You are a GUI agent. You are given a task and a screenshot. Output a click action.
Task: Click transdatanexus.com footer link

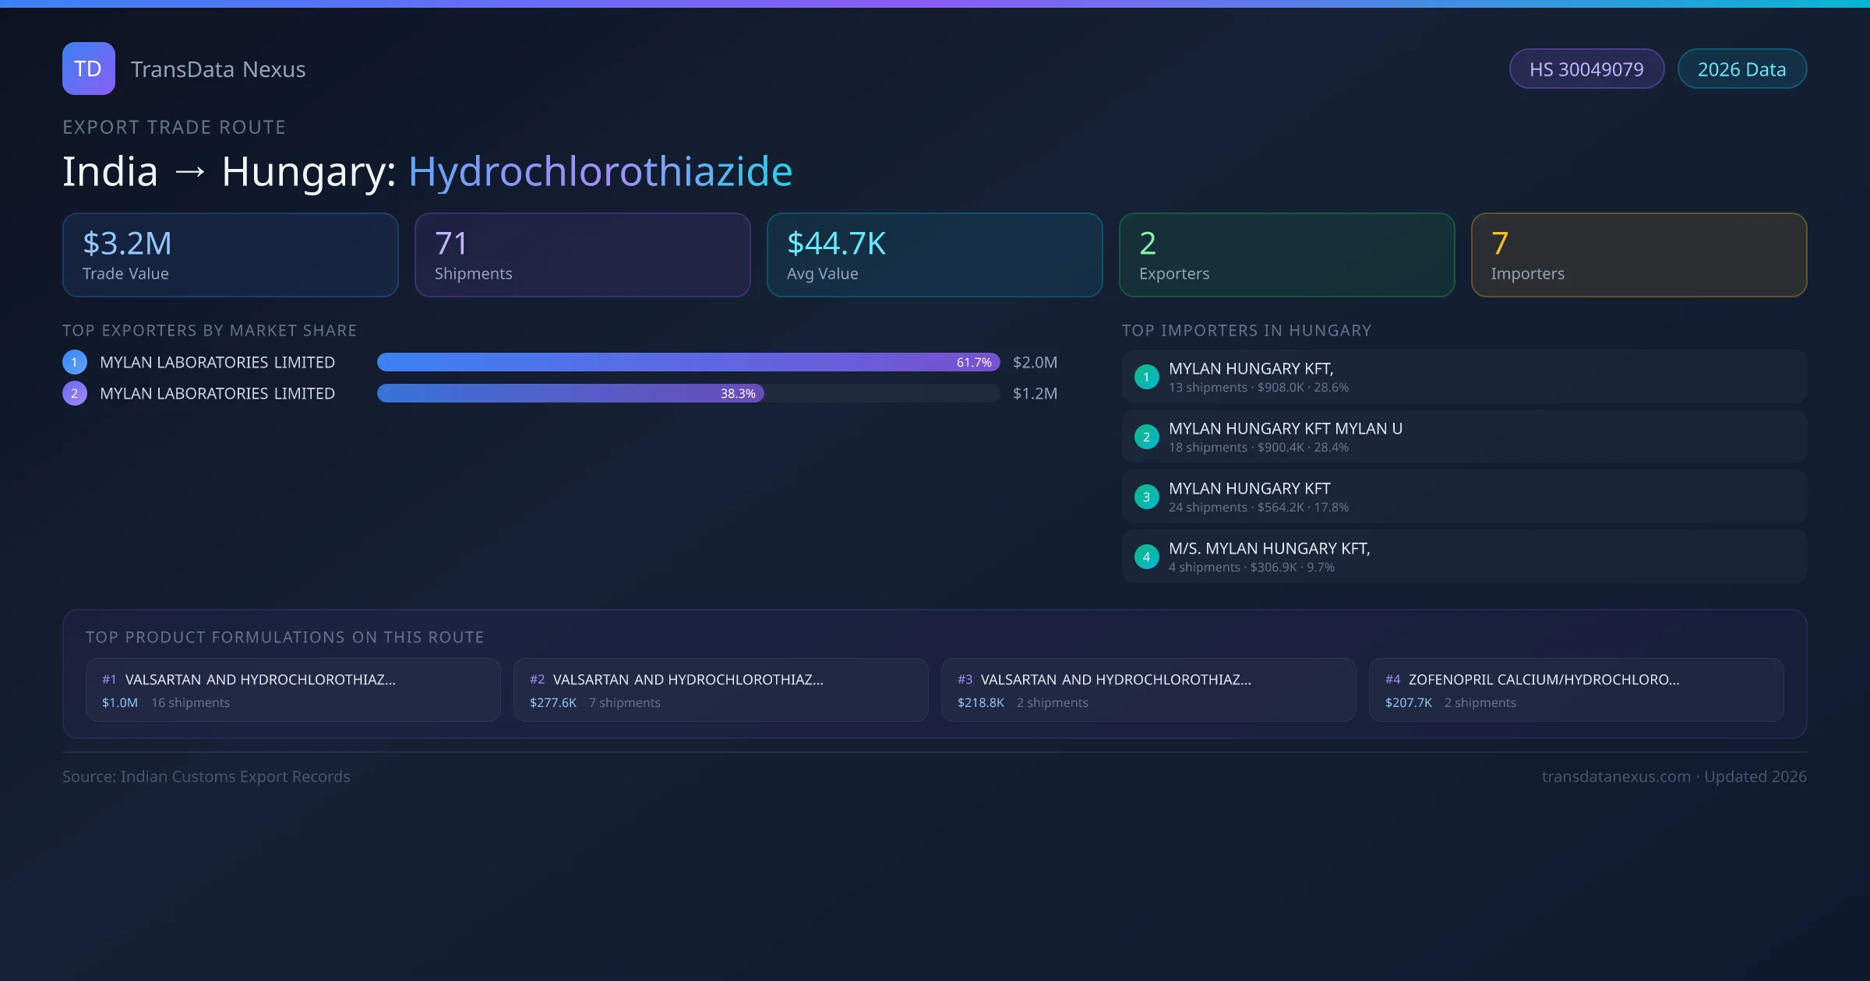tap(1616, 776)
